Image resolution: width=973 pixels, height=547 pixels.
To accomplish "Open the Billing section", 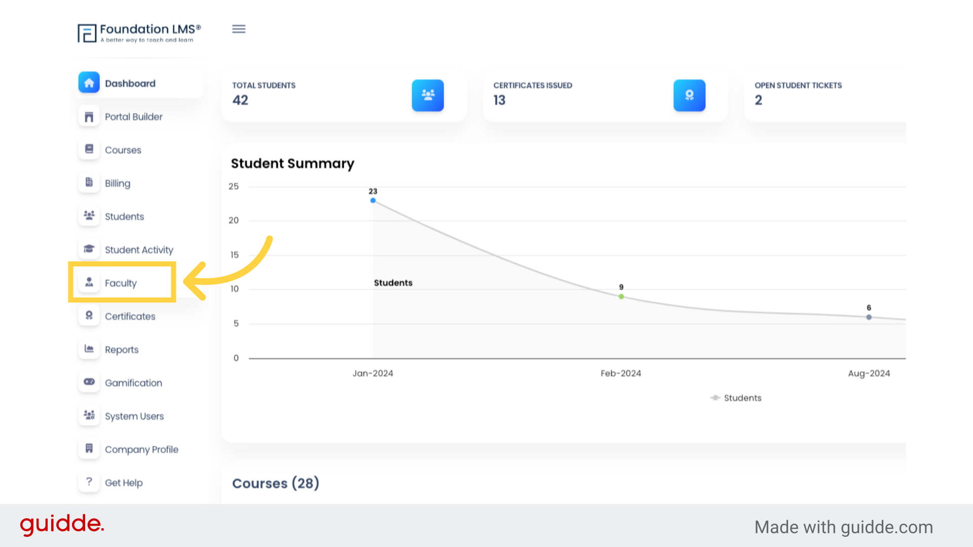I will 118,183.
